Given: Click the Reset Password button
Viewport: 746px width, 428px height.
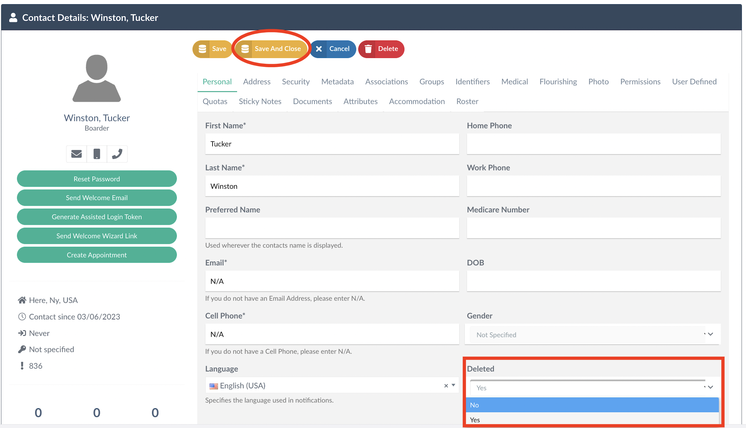Looking at the screenshot, I should coord(97,179).
